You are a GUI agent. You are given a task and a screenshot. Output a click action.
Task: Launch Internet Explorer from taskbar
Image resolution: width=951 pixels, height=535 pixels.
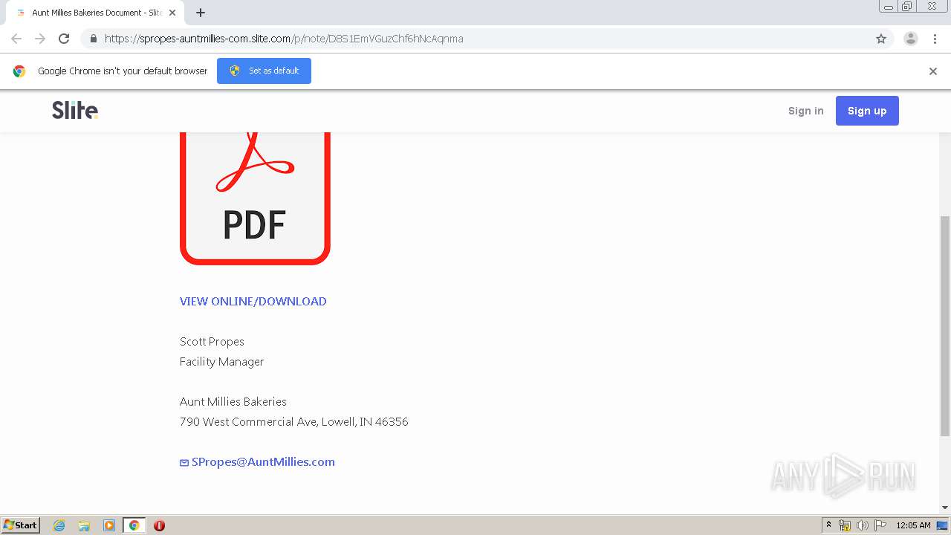(x=59, y=525)
